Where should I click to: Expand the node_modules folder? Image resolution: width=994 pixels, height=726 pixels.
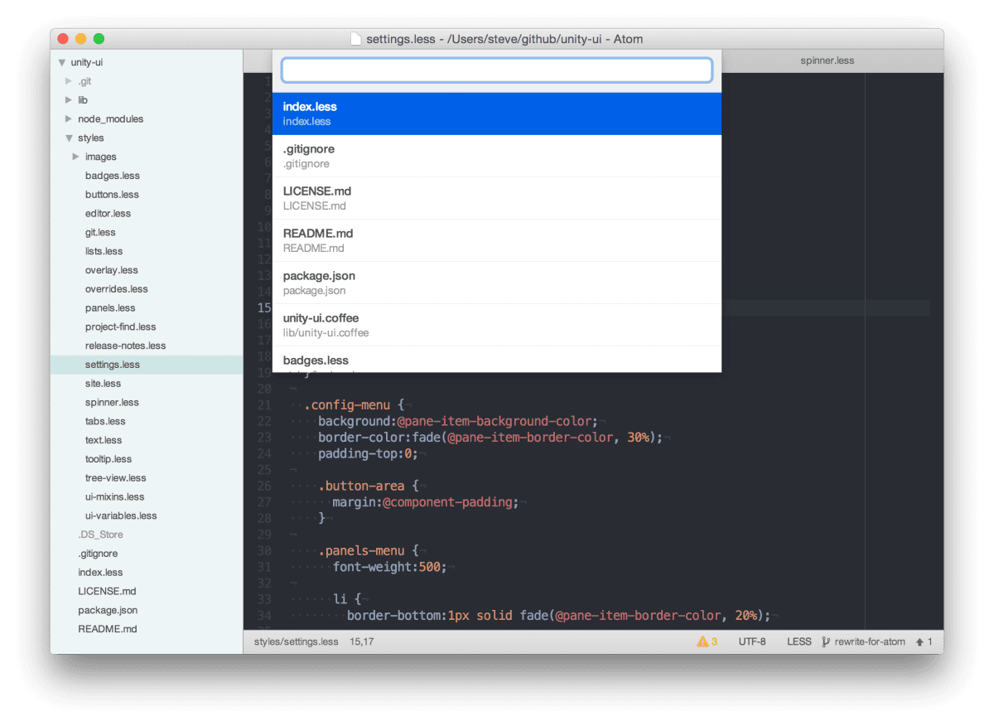(70, 119)
